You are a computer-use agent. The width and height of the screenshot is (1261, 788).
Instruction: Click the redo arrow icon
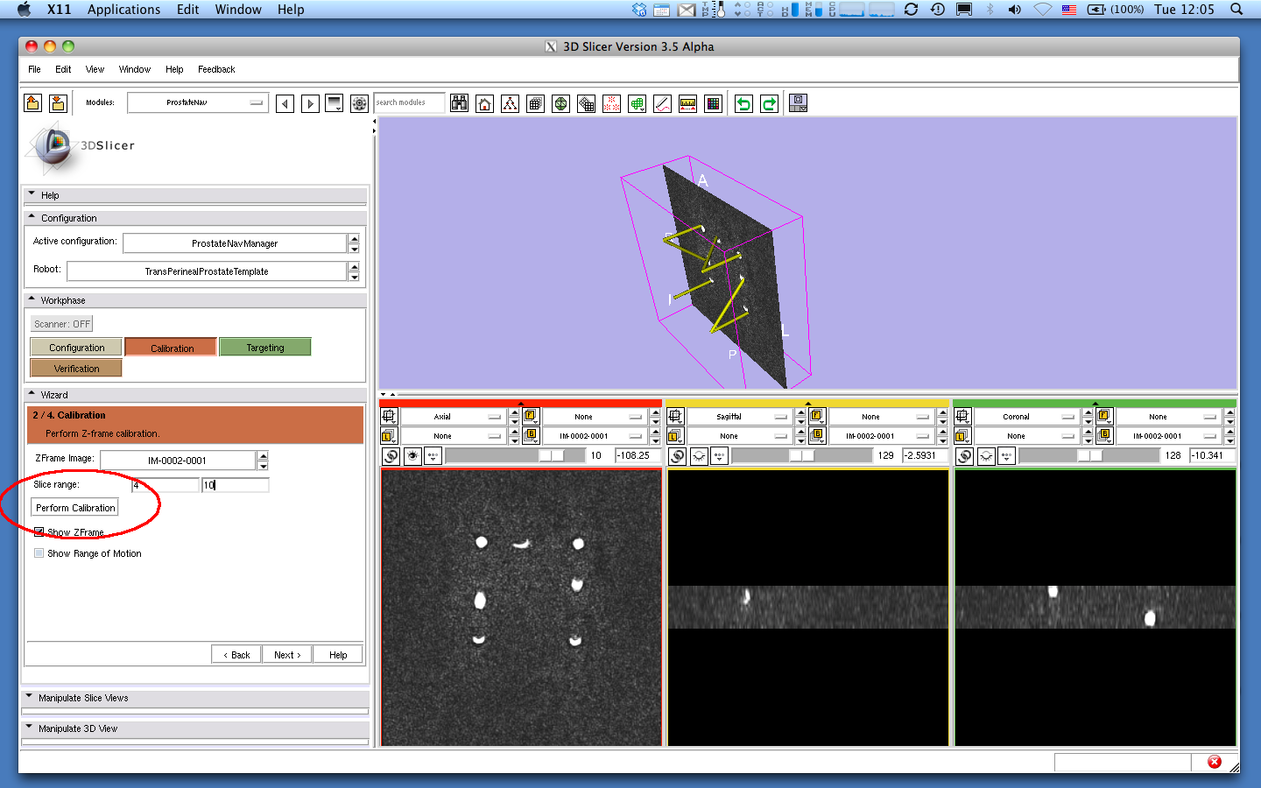click(769, 103)
